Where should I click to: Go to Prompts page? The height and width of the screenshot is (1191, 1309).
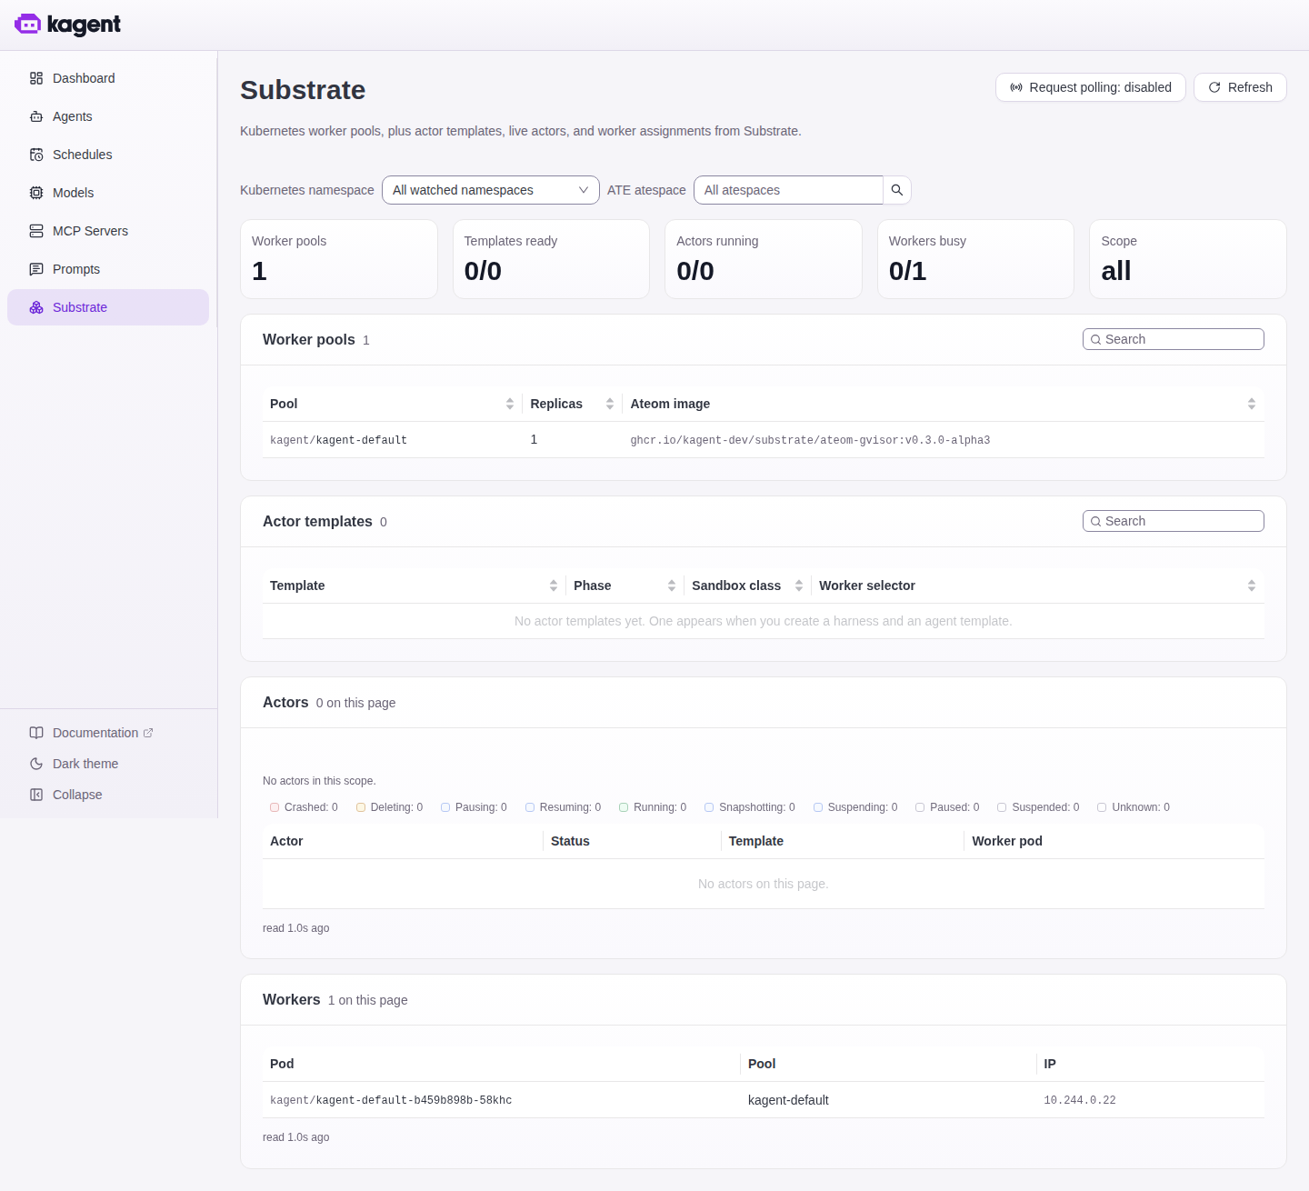tap(108, 269)
